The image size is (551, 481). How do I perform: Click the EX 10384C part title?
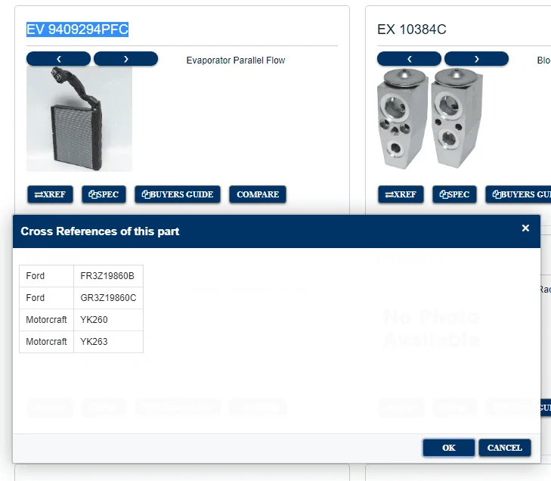click(x=411, y=29)
